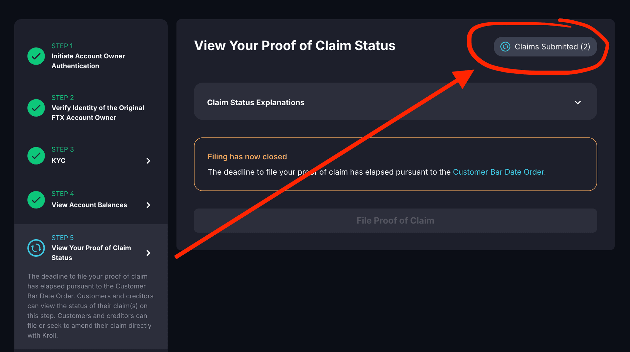This screenshot has width=630, height=352.
Task: Select the chevron next to KYC
Action: (x=148, y=161)
